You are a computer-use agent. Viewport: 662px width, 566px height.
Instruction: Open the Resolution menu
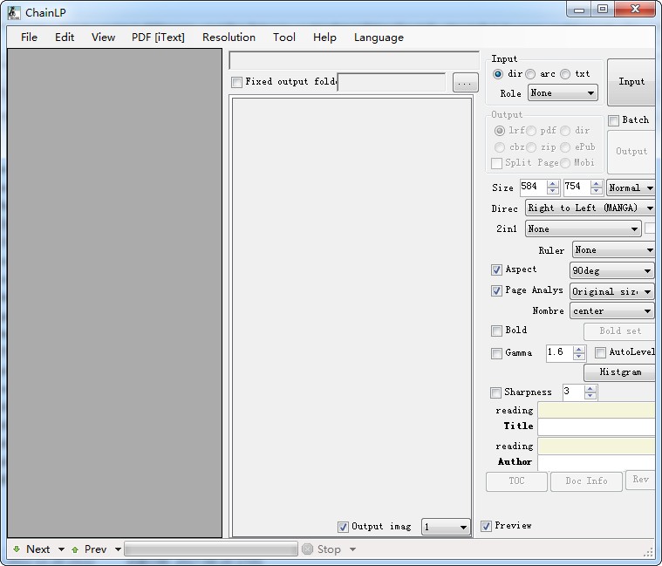click(229, 38)
